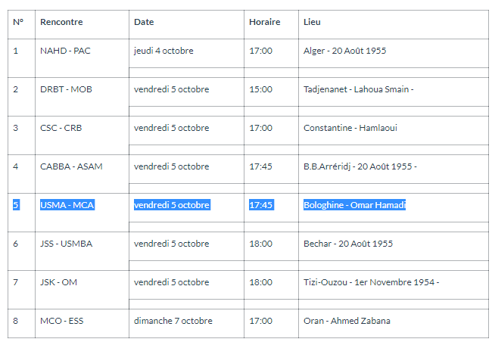Click the 15:00 time cell

260,89
